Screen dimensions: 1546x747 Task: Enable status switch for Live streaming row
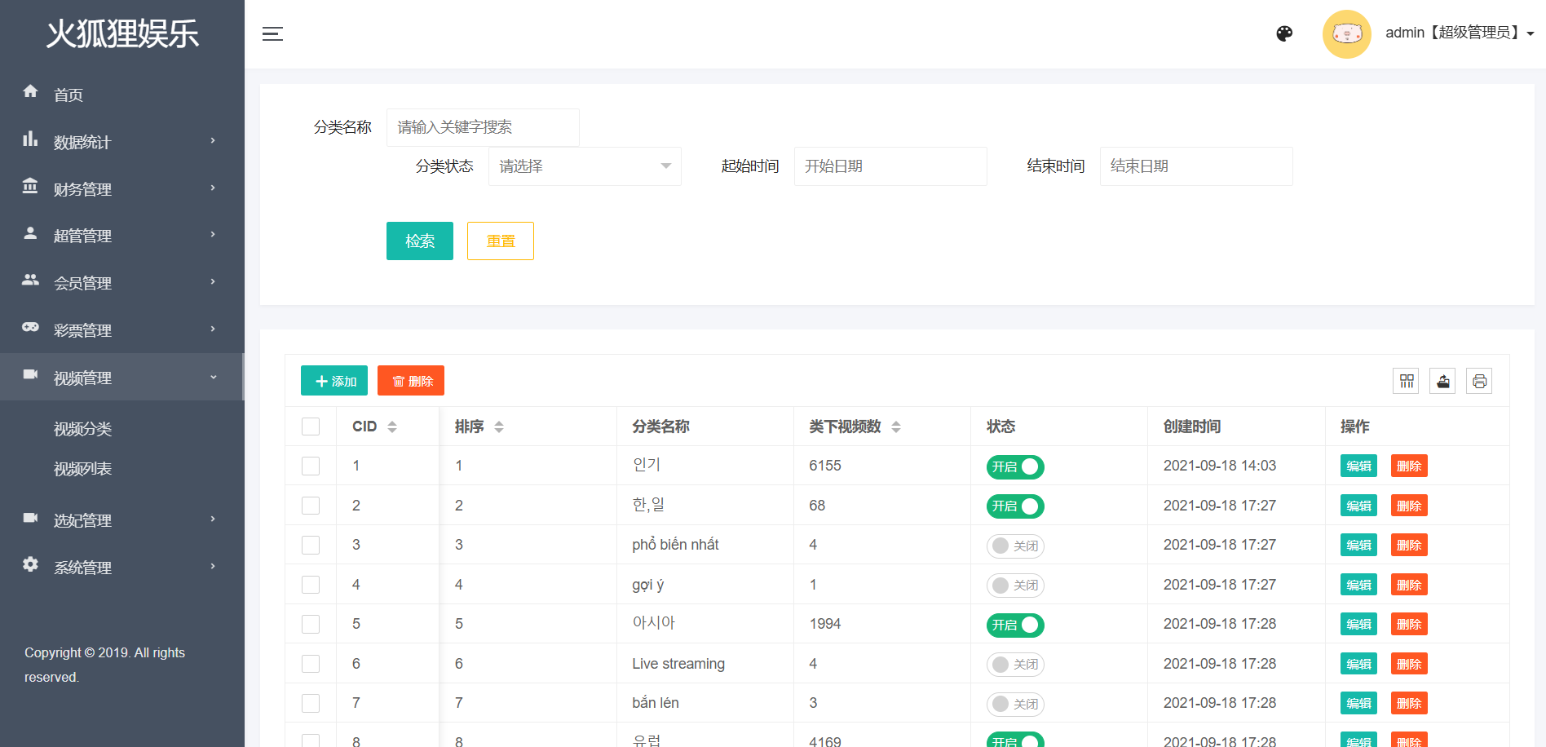point(1015,665)
